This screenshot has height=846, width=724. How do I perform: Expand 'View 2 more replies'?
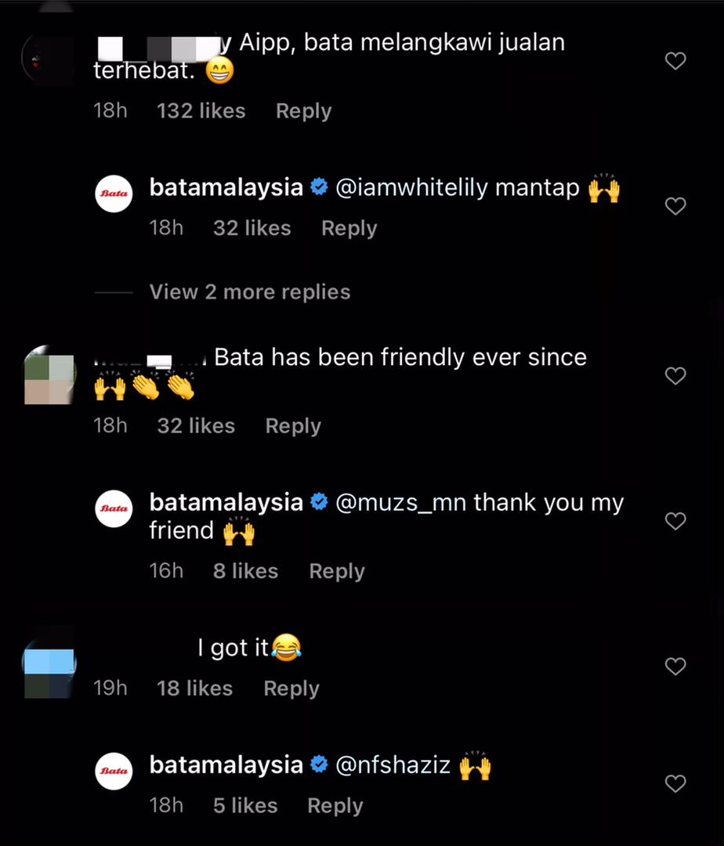[249, 292]
